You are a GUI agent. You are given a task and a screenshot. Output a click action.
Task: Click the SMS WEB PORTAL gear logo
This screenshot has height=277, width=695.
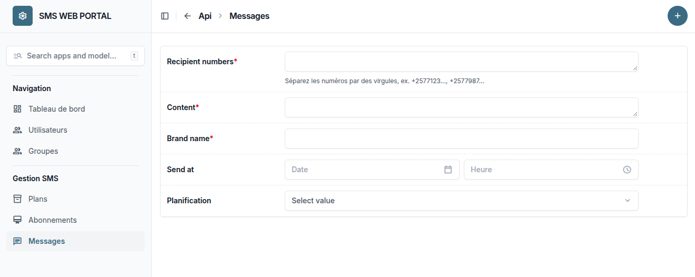pyautogui.click(x=23, y=16)
